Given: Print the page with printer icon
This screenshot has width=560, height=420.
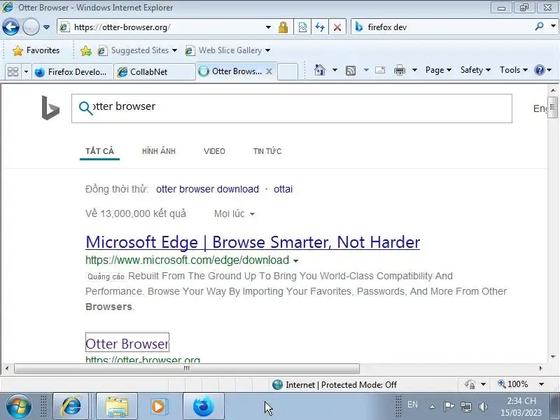Looking at the screenshot, I should click(x=399, y=71).
